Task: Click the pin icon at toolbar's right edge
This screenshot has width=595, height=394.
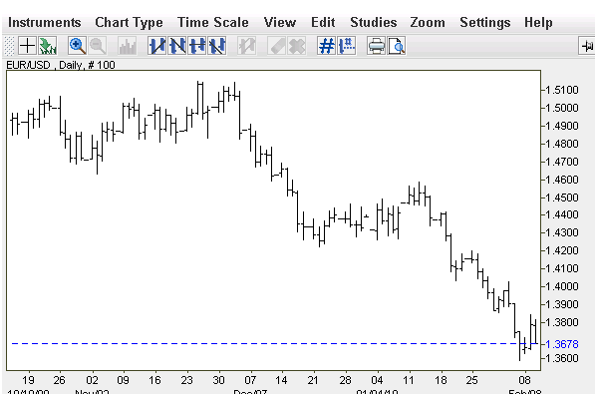Action: 587,46
